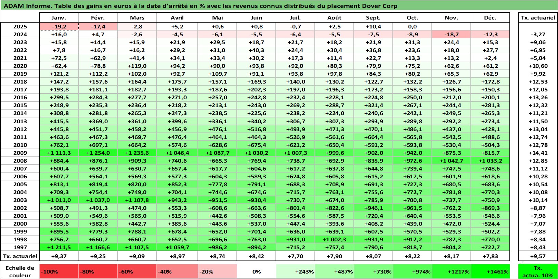Screen dimensions: 558x279
Task: Click the 0,0 cell for October 2025
Action: pos(413,27)
